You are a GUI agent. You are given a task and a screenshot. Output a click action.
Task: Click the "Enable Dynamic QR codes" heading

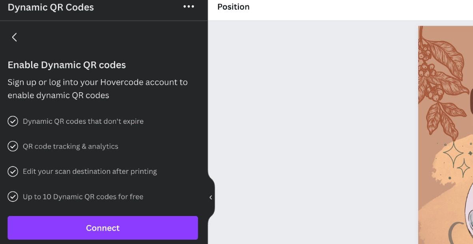point(66,65)
